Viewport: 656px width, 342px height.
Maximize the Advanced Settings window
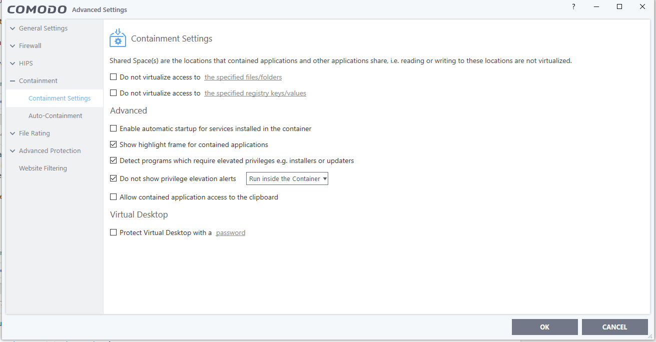[x=619, y=6]
